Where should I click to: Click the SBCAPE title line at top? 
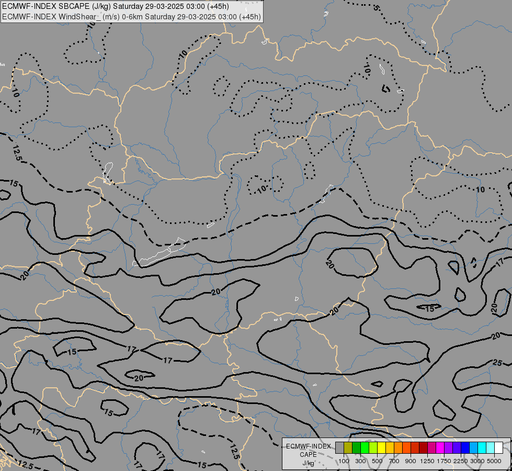point(116,6)
